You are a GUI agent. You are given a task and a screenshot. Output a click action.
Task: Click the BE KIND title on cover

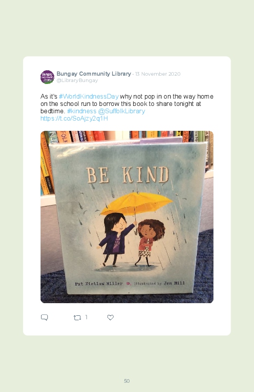(x=127, y=175)
